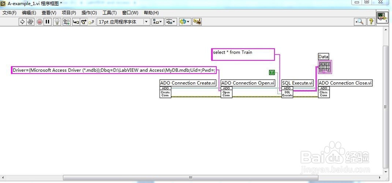The height and width of the screenshot is (183, 392).
Task: Click the red Abort Execution button
Action: click(x=40, y=22)
